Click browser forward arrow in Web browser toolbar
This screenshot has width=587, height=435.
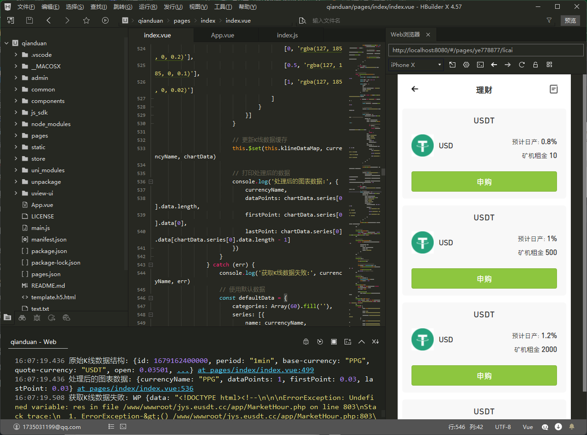tap(508, 65)
